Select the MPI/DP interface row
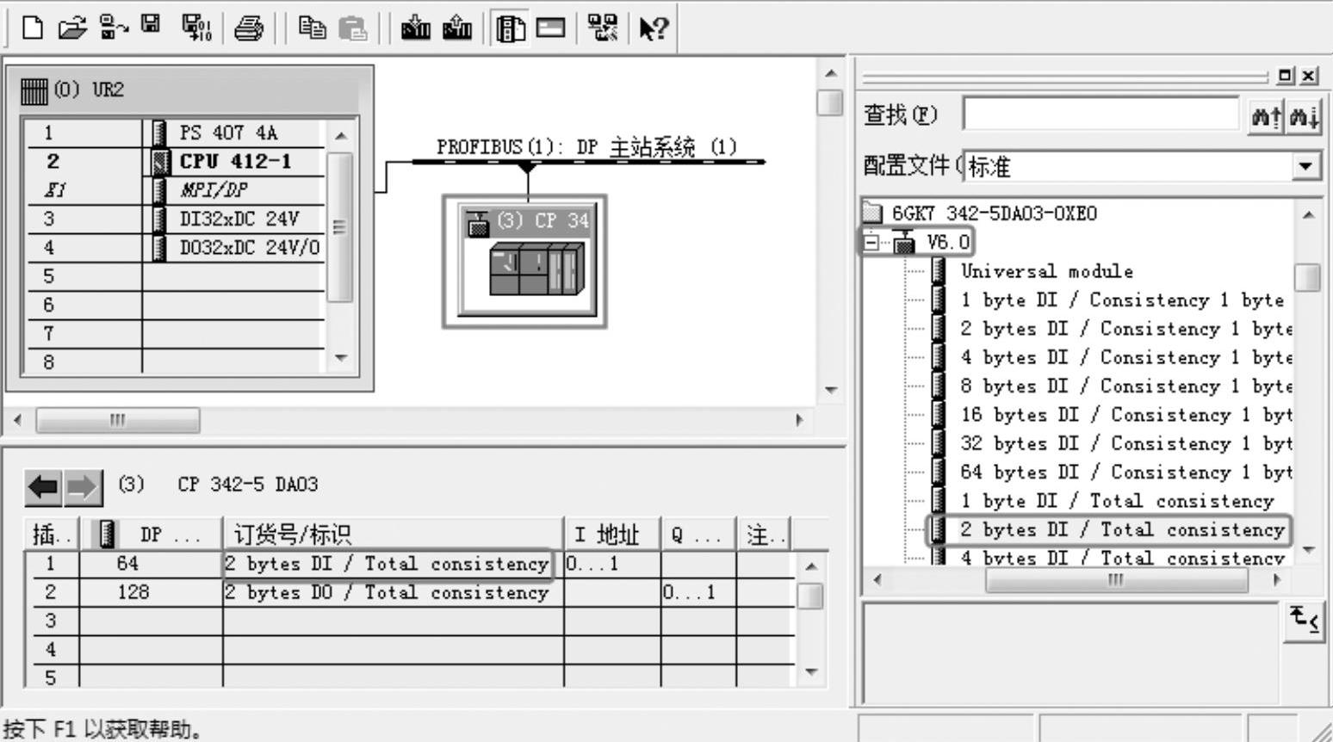1333x742 pixels. point(213,190)
